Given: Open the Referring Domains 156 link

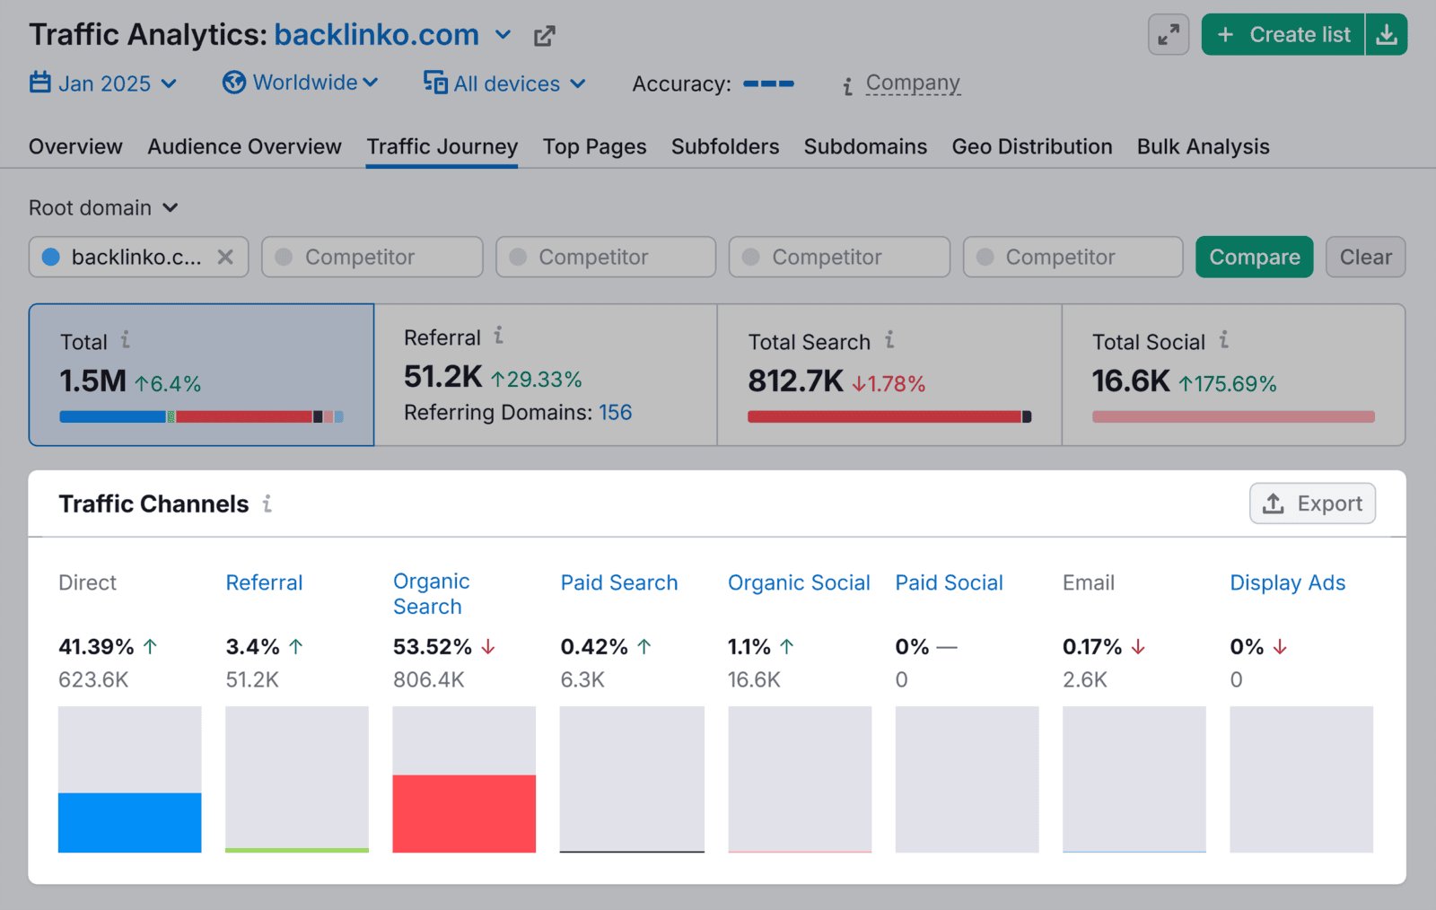Looking at the screenshot, I should 616,413.
